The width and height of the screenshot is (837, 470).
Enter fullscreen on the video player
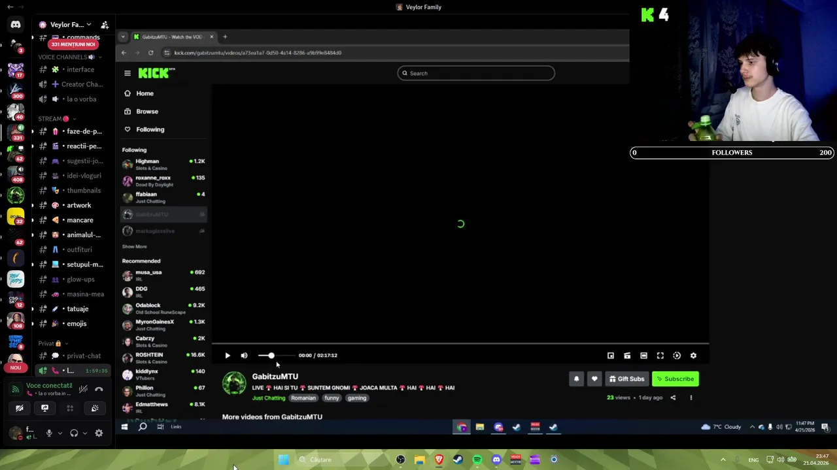[660, 356]
